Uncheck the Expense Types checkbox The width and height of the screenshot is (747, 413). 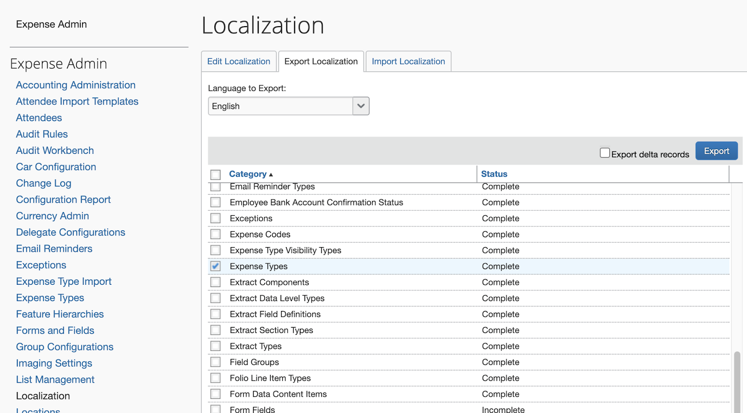point(215,266)
